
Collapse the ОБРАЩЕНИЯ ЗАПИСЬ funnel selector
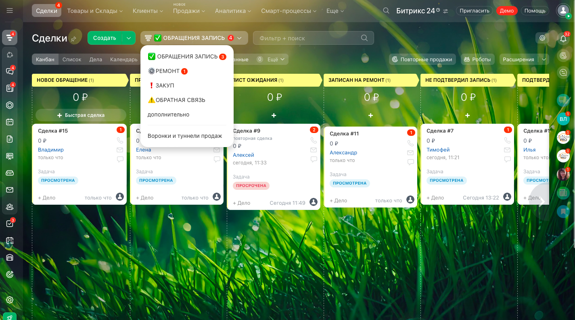pyautogui.click(x=194, y=38)
